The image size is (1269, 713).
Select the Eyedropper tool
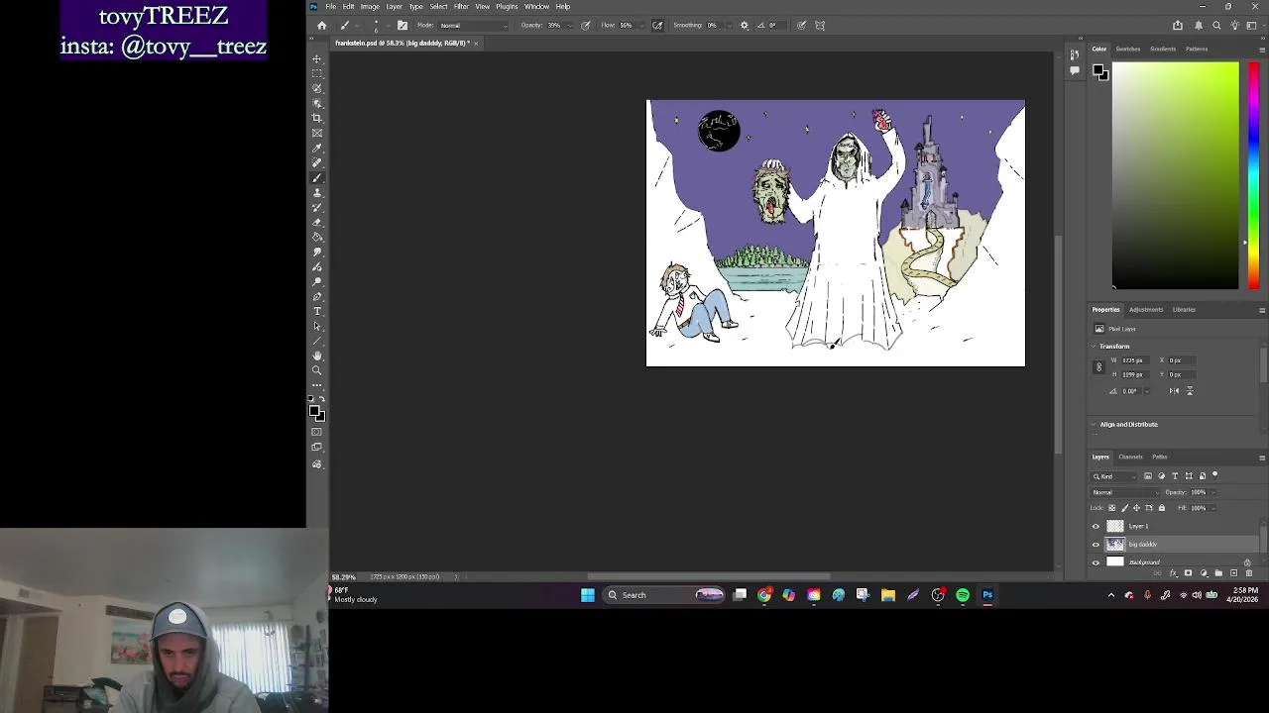click(x=317, y=148)
